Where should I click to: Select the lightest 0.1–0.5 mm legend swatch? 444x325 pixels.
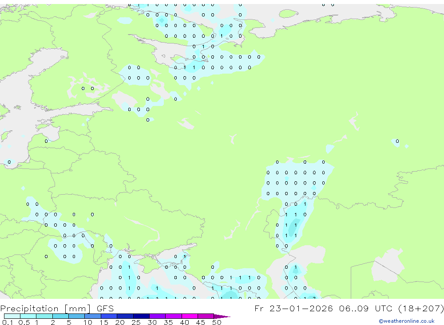coord(12,316)
